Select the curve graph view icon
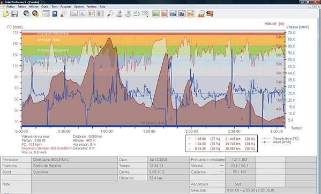Screen dimensions: 321x194 [74, 14]
